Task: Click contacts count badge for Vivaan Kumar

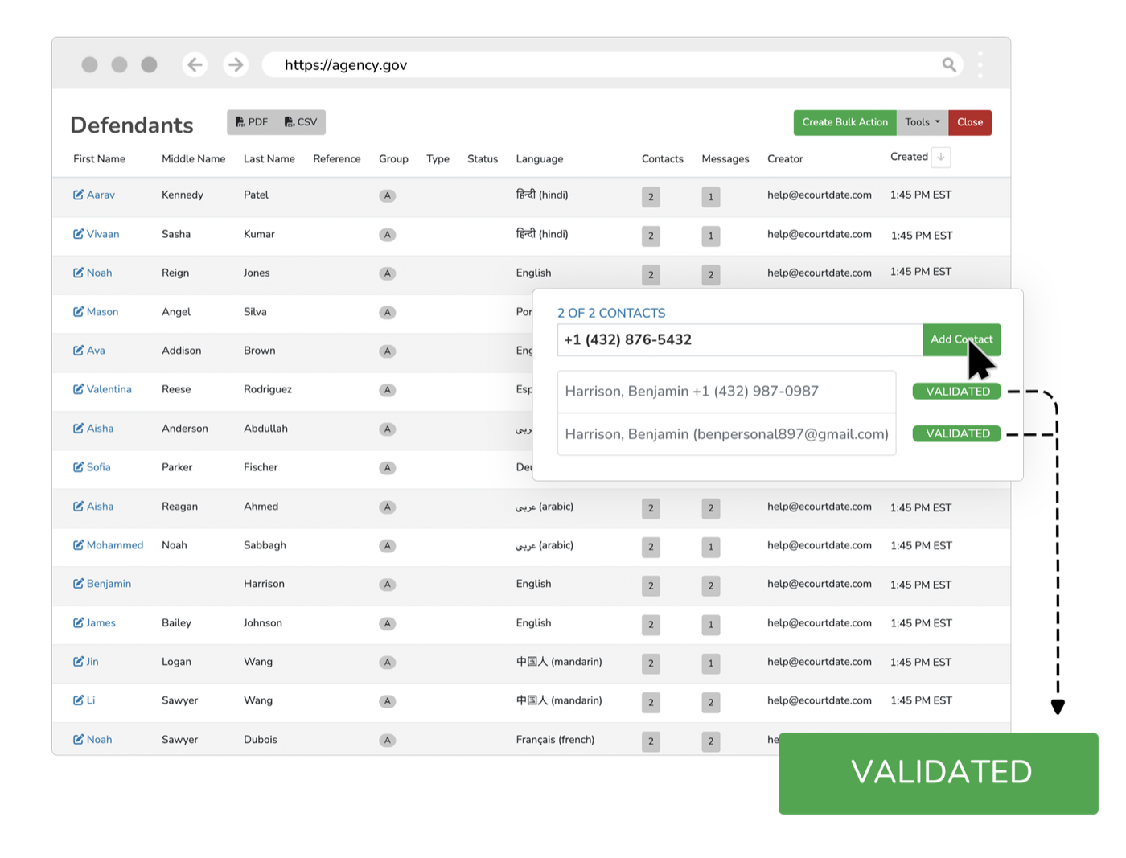Action: click(x=651, y=236)
